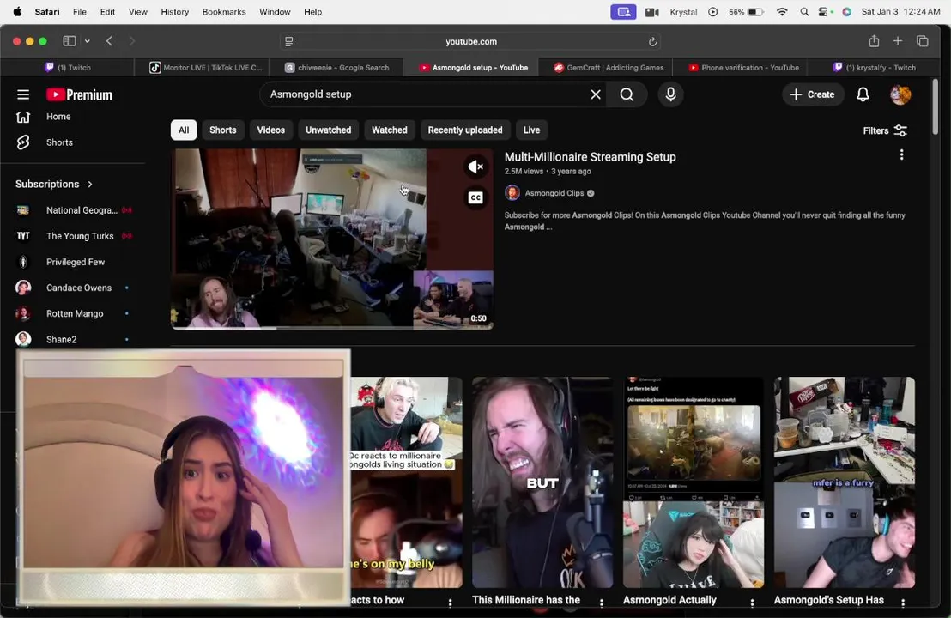Select the Videos filter chip

coord(270,130)
